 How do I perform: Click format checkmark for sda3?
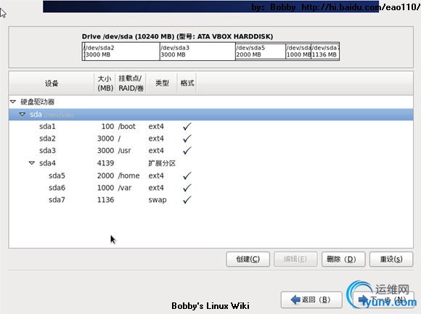187,150
